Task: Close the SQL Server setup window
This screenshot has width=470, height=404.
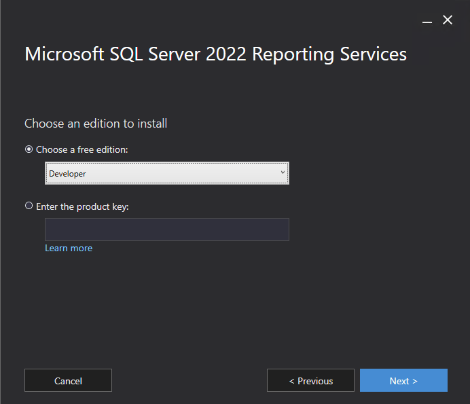Action: click(448, 20)
